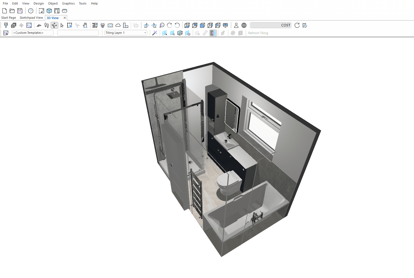Activate the hand pan tool
Viewport: 414px width, 278px height.
[x=85, y=25]
